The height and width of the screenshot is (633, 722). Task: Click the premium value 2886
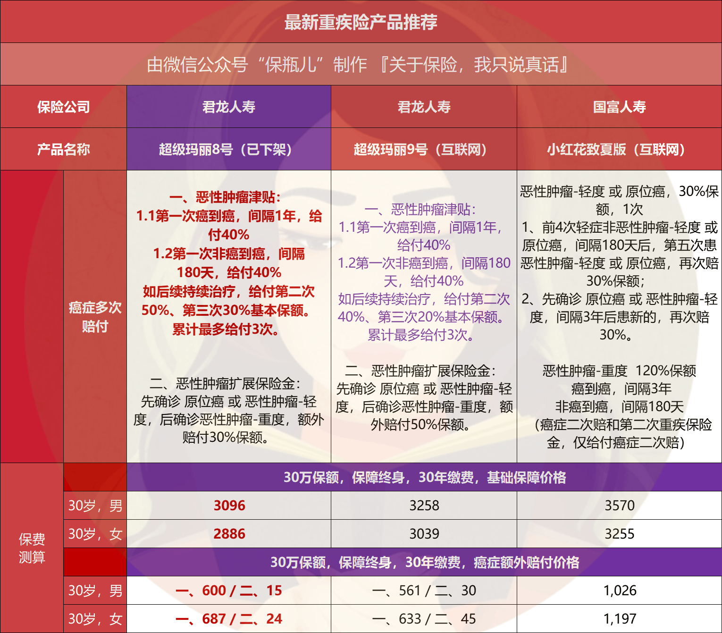[x=229, y=534]
